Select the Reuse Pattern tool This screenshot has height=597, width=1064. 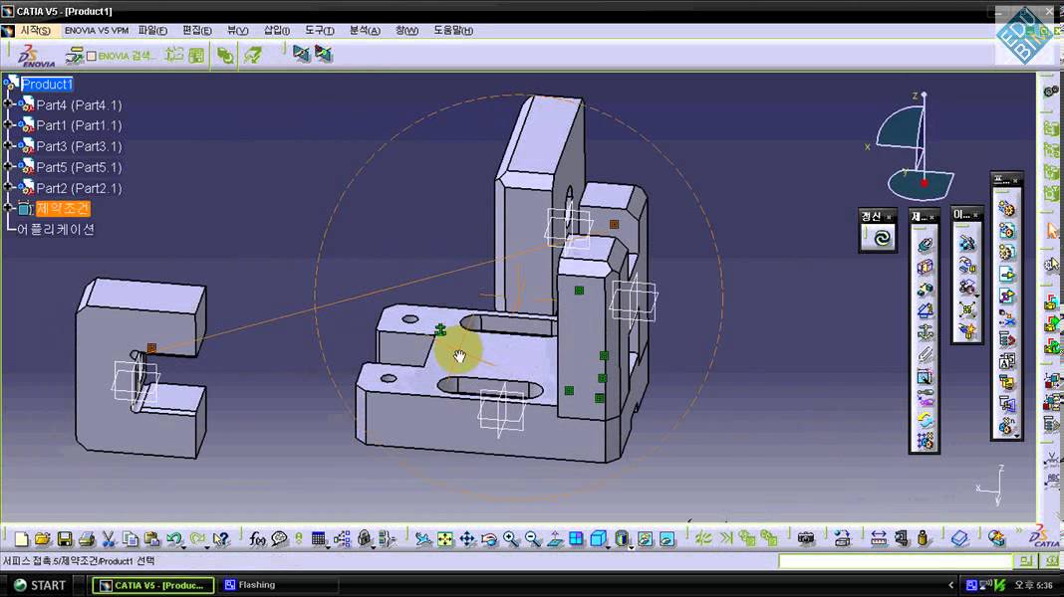[925, 441]
